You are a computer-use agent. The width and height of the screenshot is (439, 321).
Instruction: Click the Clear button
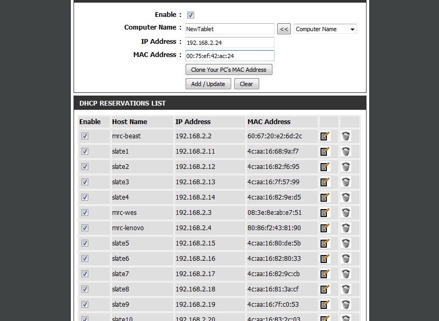[x=246, y=84]
